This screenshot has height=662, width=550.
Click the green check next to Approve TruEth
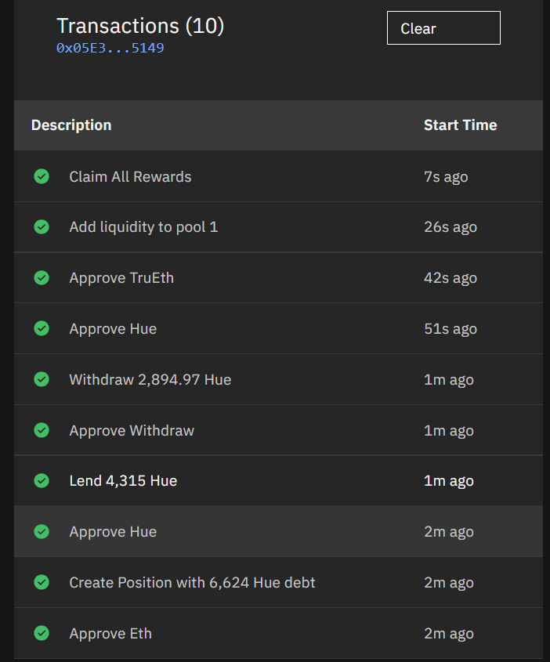(42, 278)
